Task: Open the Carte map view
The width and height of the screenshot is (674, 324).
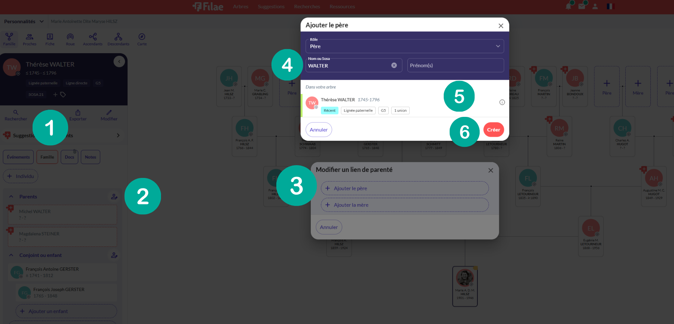Action: (142, 39)
